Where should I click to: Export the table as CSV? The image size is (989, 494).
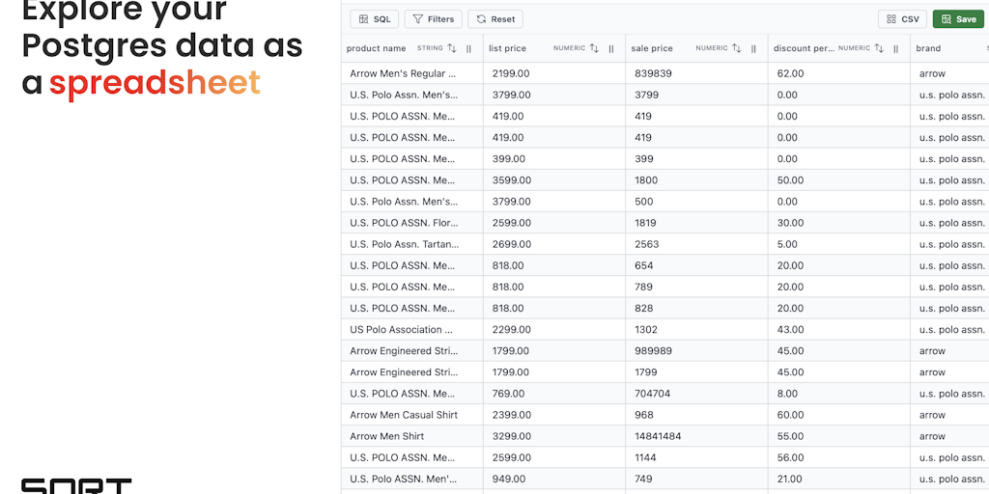point(902,19)
